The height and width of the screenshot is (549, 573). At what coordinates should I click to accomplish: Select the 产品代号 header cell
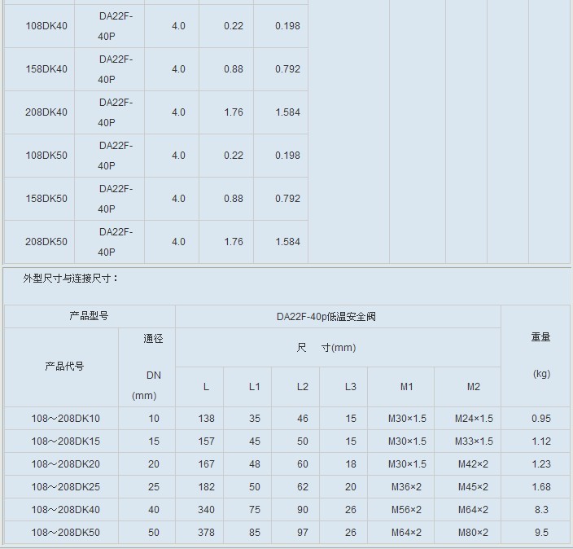pos(64,367)
